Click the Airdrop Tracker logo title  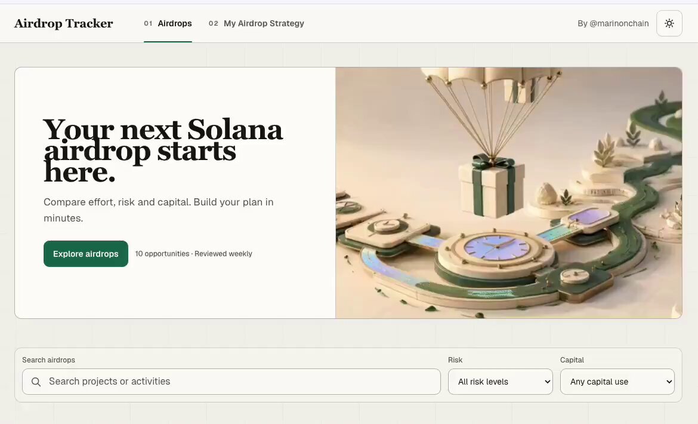click(x=64, y=24)
